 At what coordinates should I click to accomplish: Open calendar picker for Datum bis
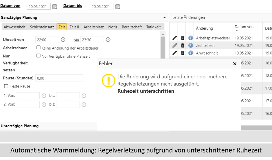pyautogui.click(x=117, y=7)
